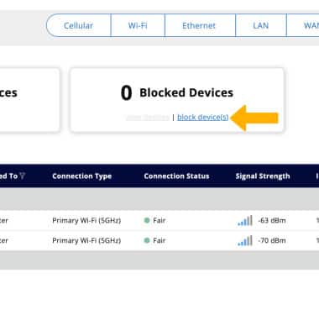The image size is (319, 336).
Task: Sort by Connection Type column
Action: click(x=81, y=176)
